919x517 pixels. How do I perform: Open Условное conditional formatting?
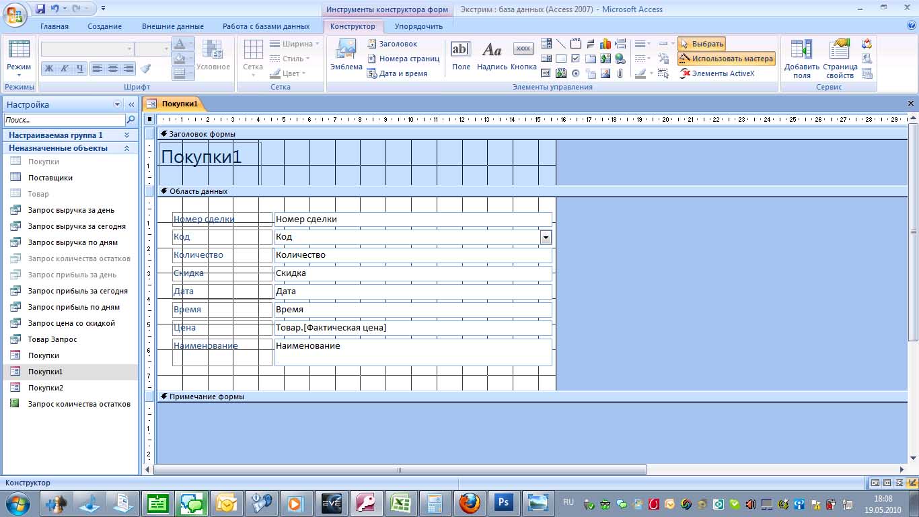[x=213, y=55]
